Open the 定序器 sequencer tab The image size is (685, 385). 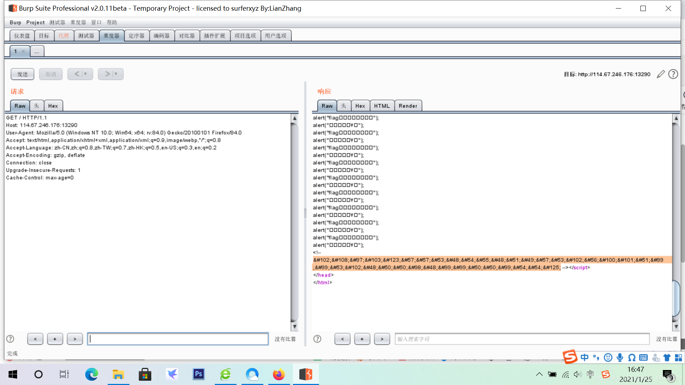click(x=137, y=36)
